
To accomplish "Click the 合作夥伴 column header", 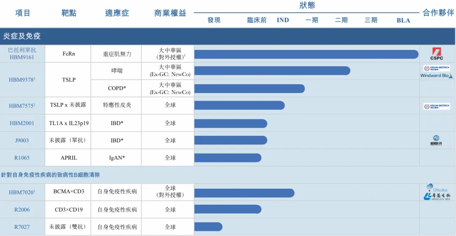I will [x=438, y=13].
